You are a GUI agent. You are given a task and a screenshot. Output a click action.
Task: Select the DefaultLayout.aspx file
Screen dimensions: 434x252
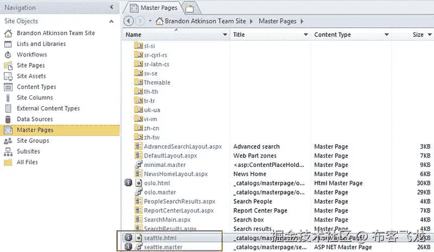[x=170, y=156]
